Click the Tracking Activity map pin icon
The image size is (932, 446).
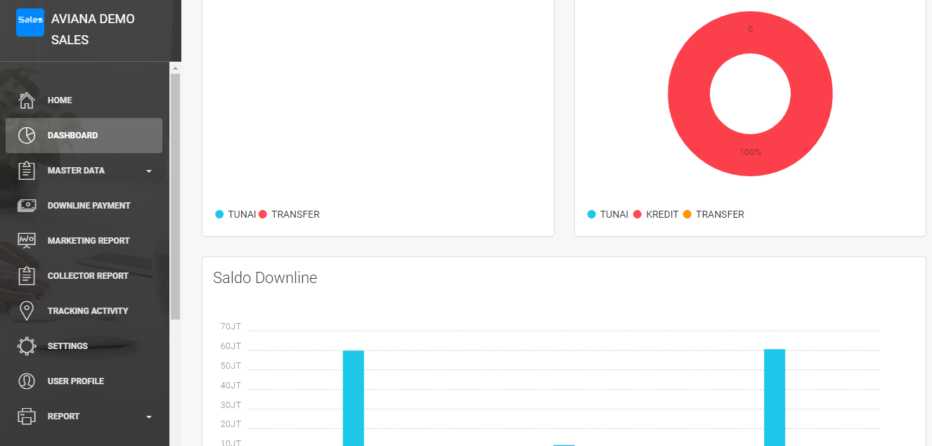coord(27,311)
